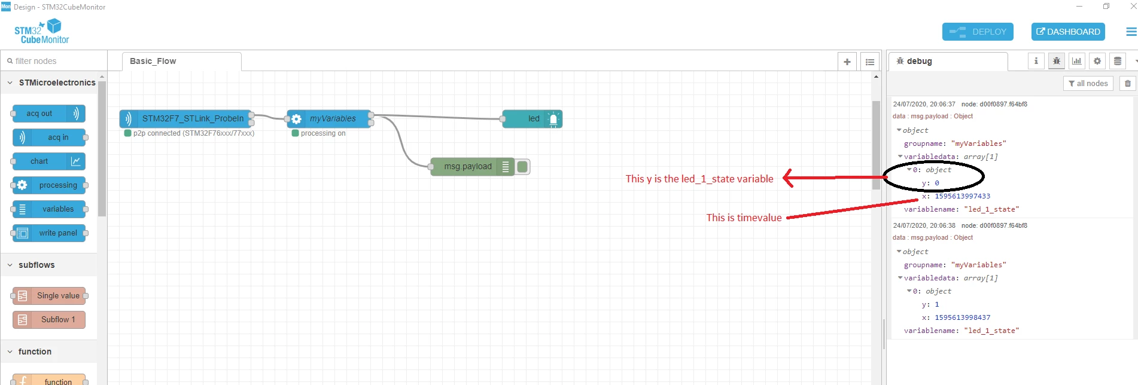Click the STM32CubeMonitor logo
The image size is (1138, 385).
click(x=42, y=31)
